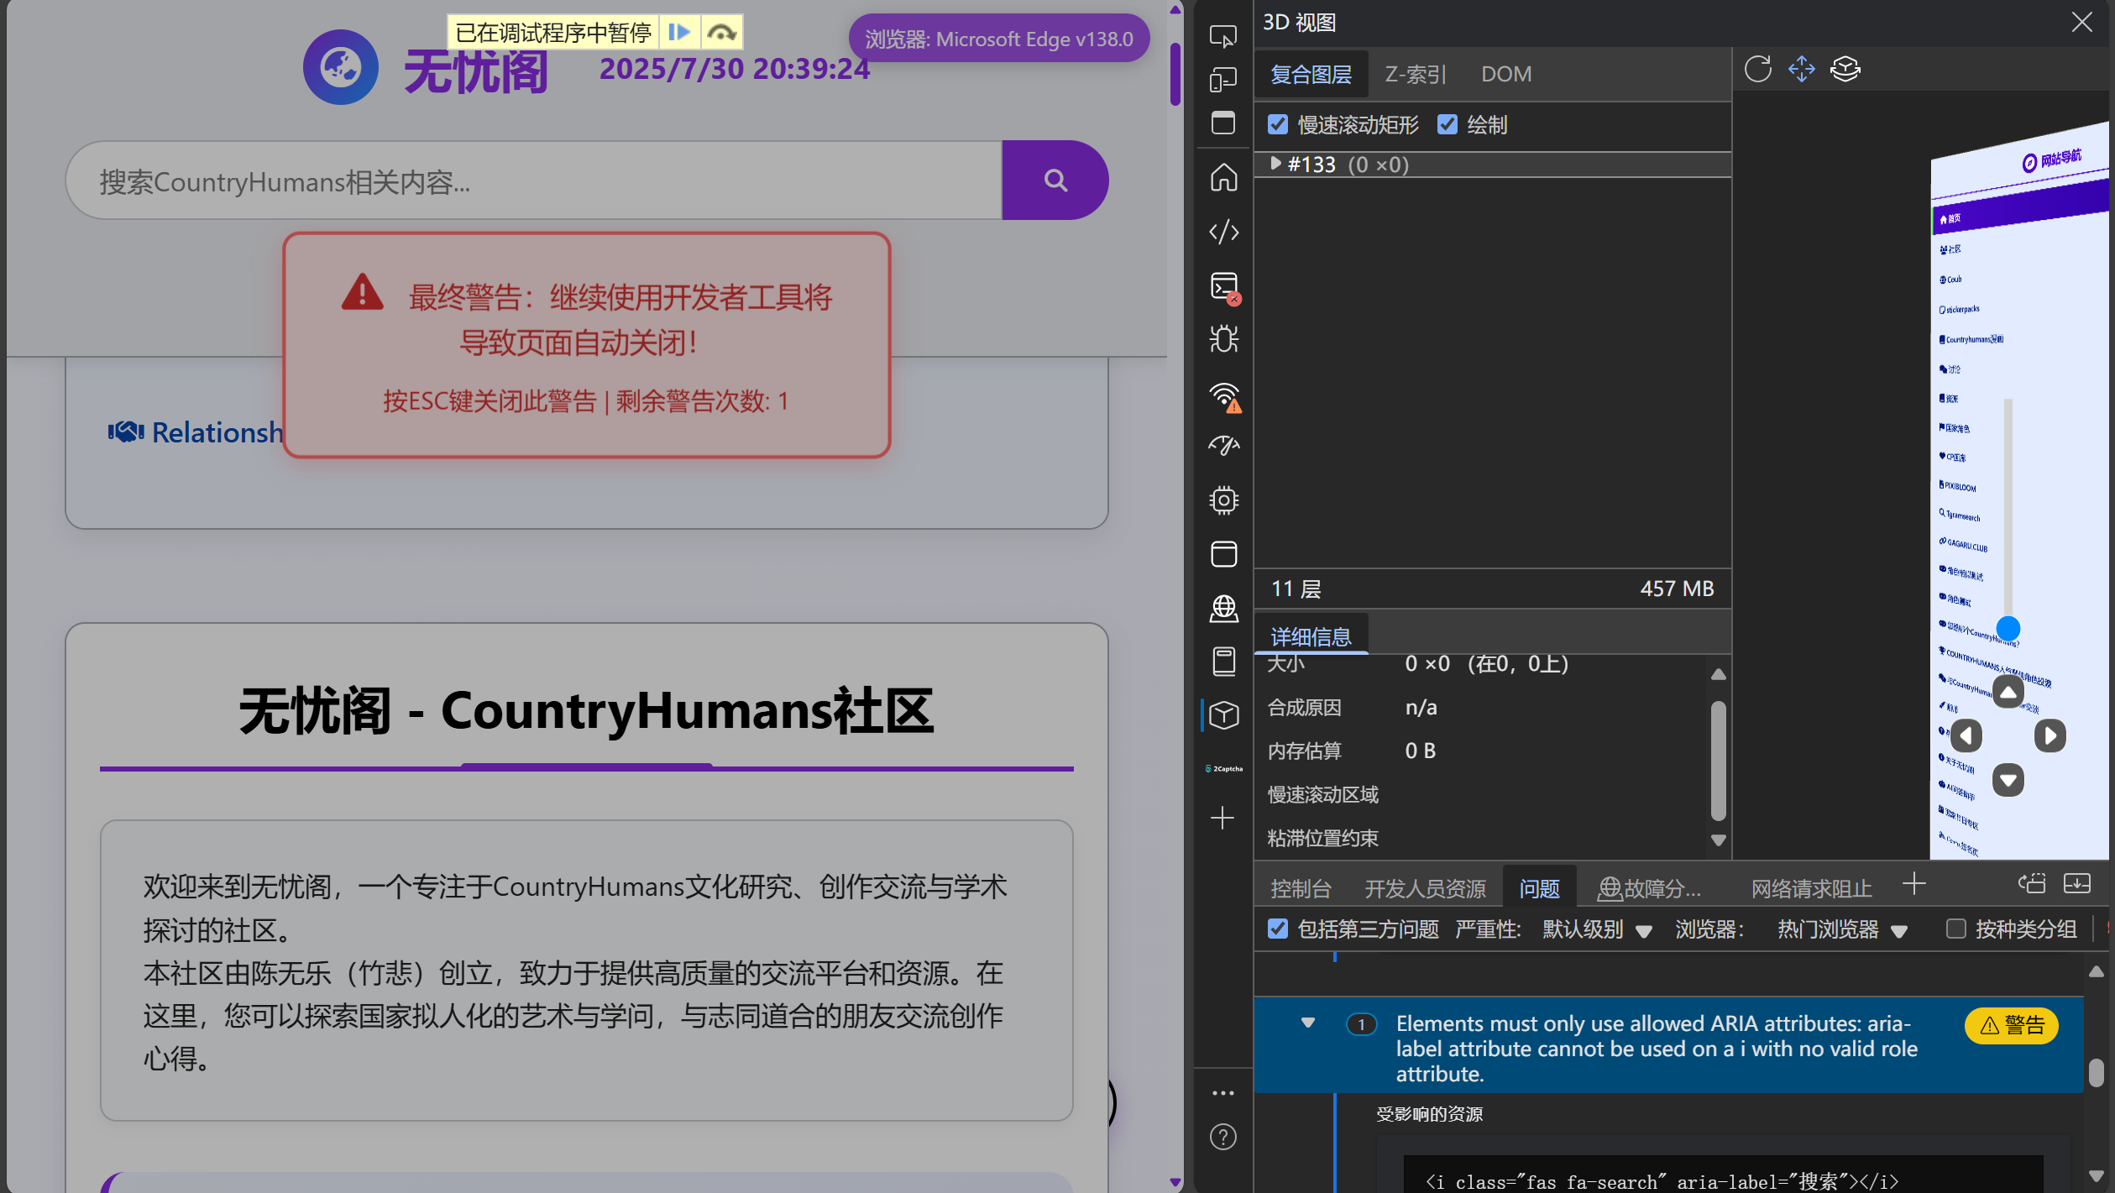Open the Elements tool icon
Viewport: 2115px width, 1193px height.
point(1223,232)
